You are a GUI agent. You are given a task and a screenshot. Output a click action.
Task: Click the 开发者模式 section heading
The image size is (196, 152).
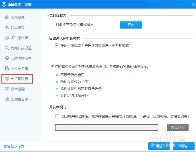click(58, 107)
